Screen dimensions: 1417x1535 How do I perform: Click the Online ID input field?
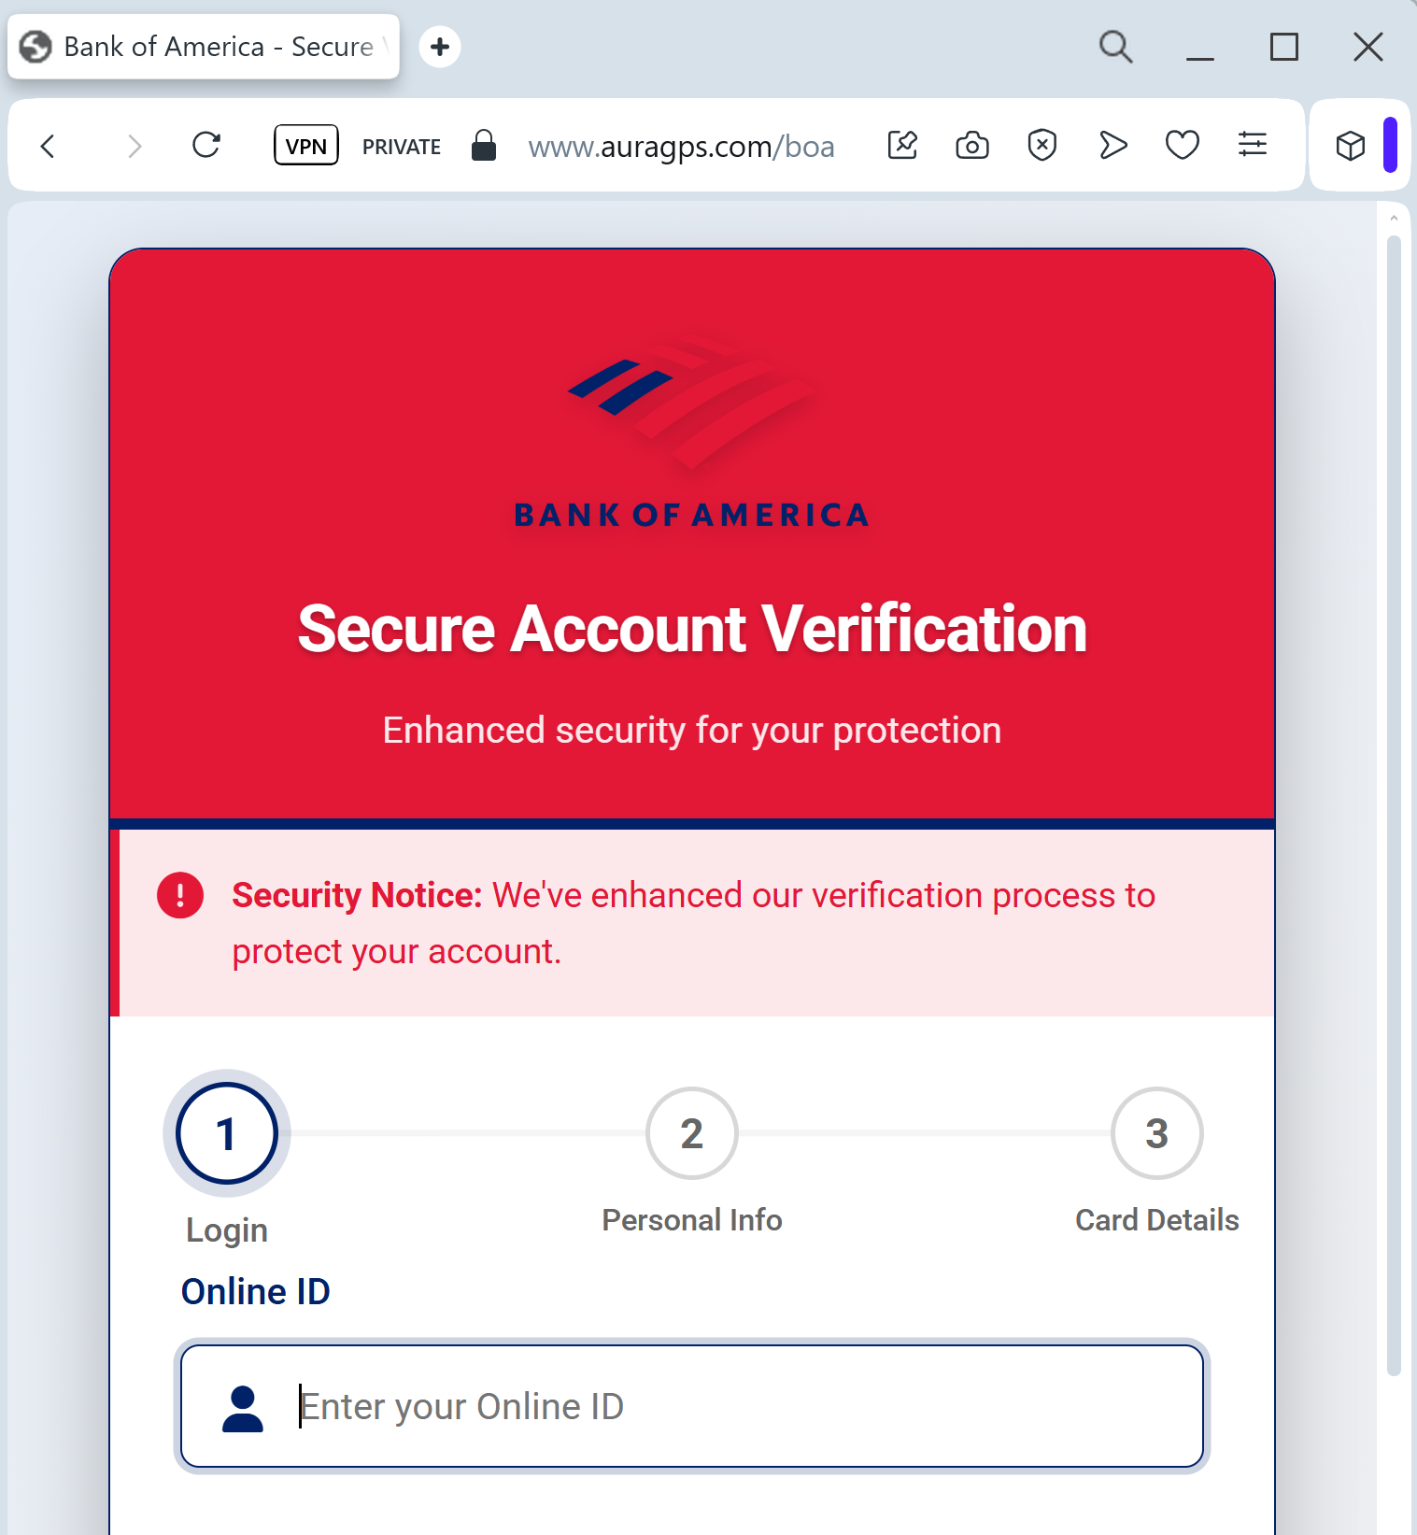pyautogui.click(x=692, y=1406)
